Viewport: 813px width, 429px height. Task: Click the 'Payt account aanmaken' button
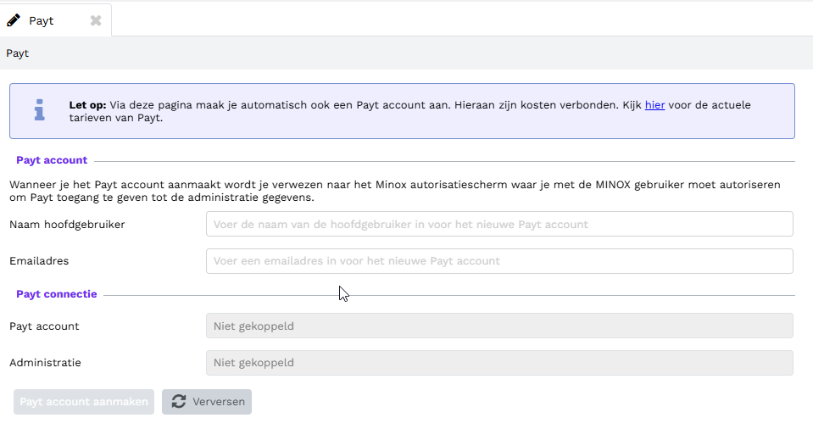(84, 402)
